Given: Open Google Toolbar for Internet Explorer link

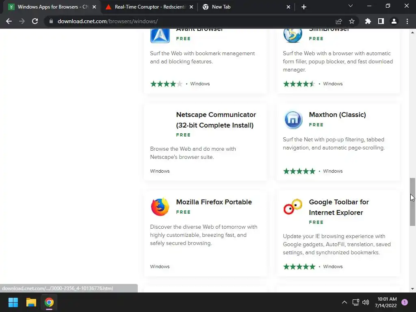Looking at the screenshot, I should (x=339, y=207).
